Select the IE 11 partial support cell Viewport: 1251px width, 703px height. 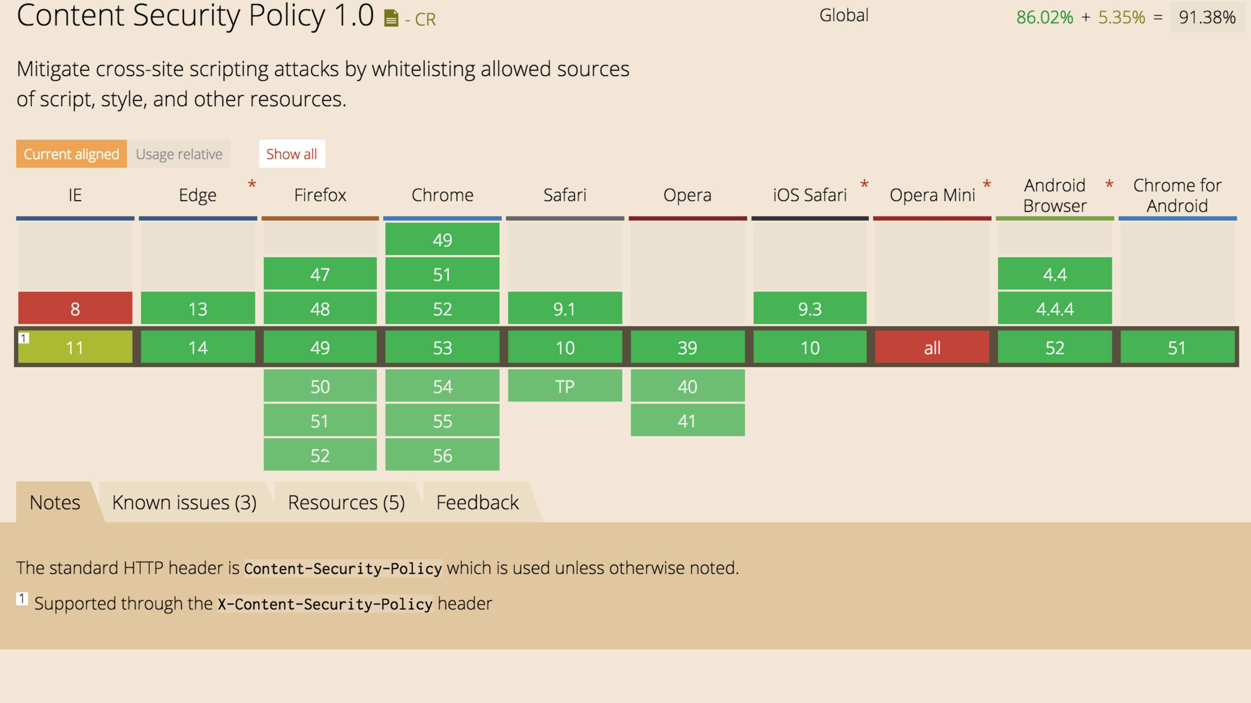[75, 347]
